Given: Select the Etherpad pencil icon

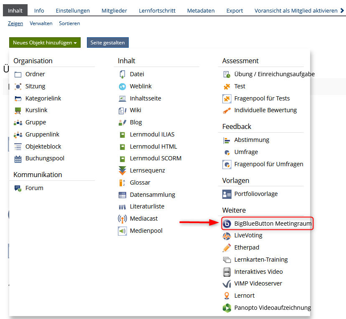Looking at the screenshot, I should 227,247.
